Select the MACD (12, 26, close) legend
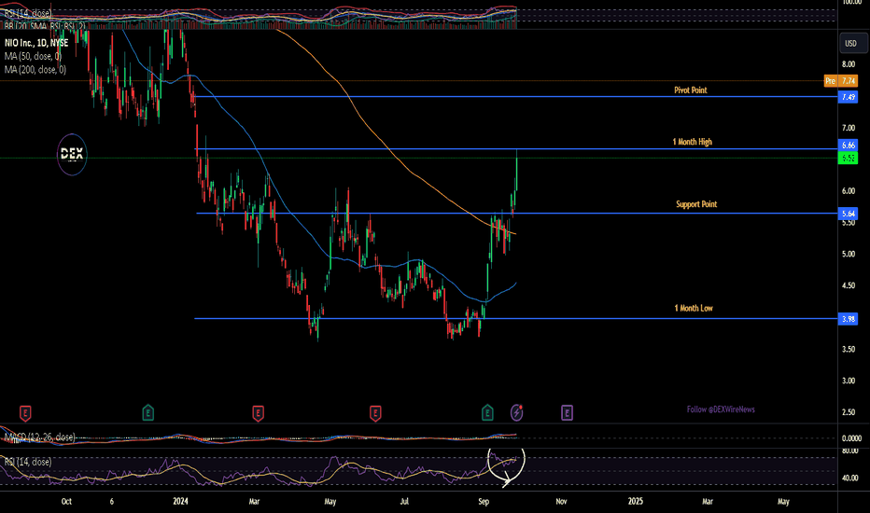870x513 pixels. (x=39, y=437)
